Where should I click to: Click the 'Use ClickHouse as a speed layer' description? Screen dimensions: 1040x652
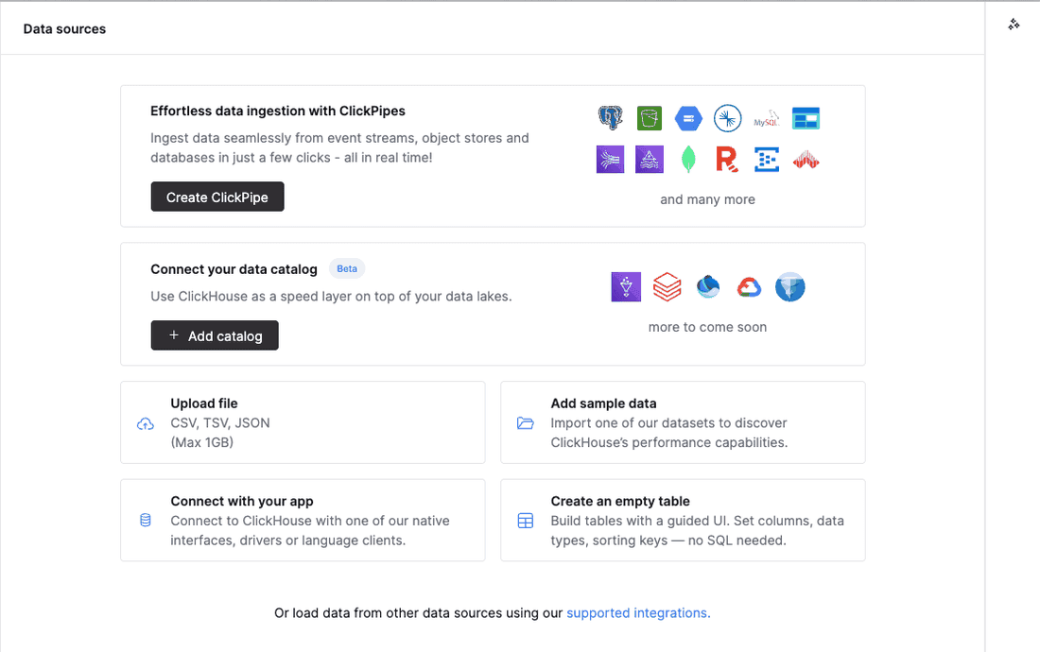tap(331, 296)
